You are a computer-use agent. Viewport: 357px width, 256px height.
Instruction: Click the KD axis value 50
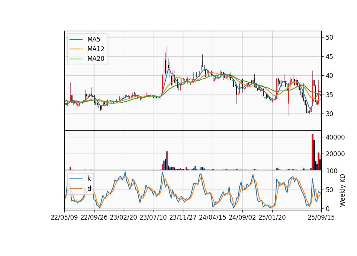329,190
